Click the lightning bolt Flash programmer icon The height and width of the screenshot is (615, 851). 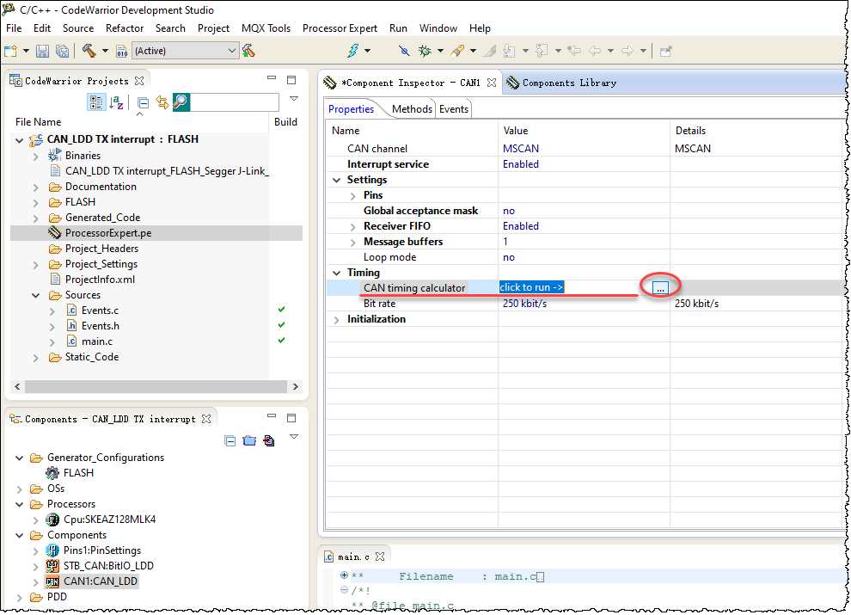353,51
